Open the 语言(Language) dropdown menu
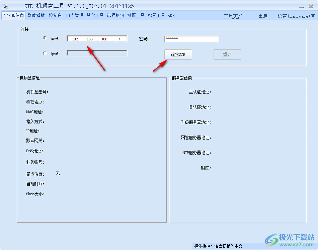Viewport: 318px width, 250px height. pyautogui.click(x=296, y=16)
